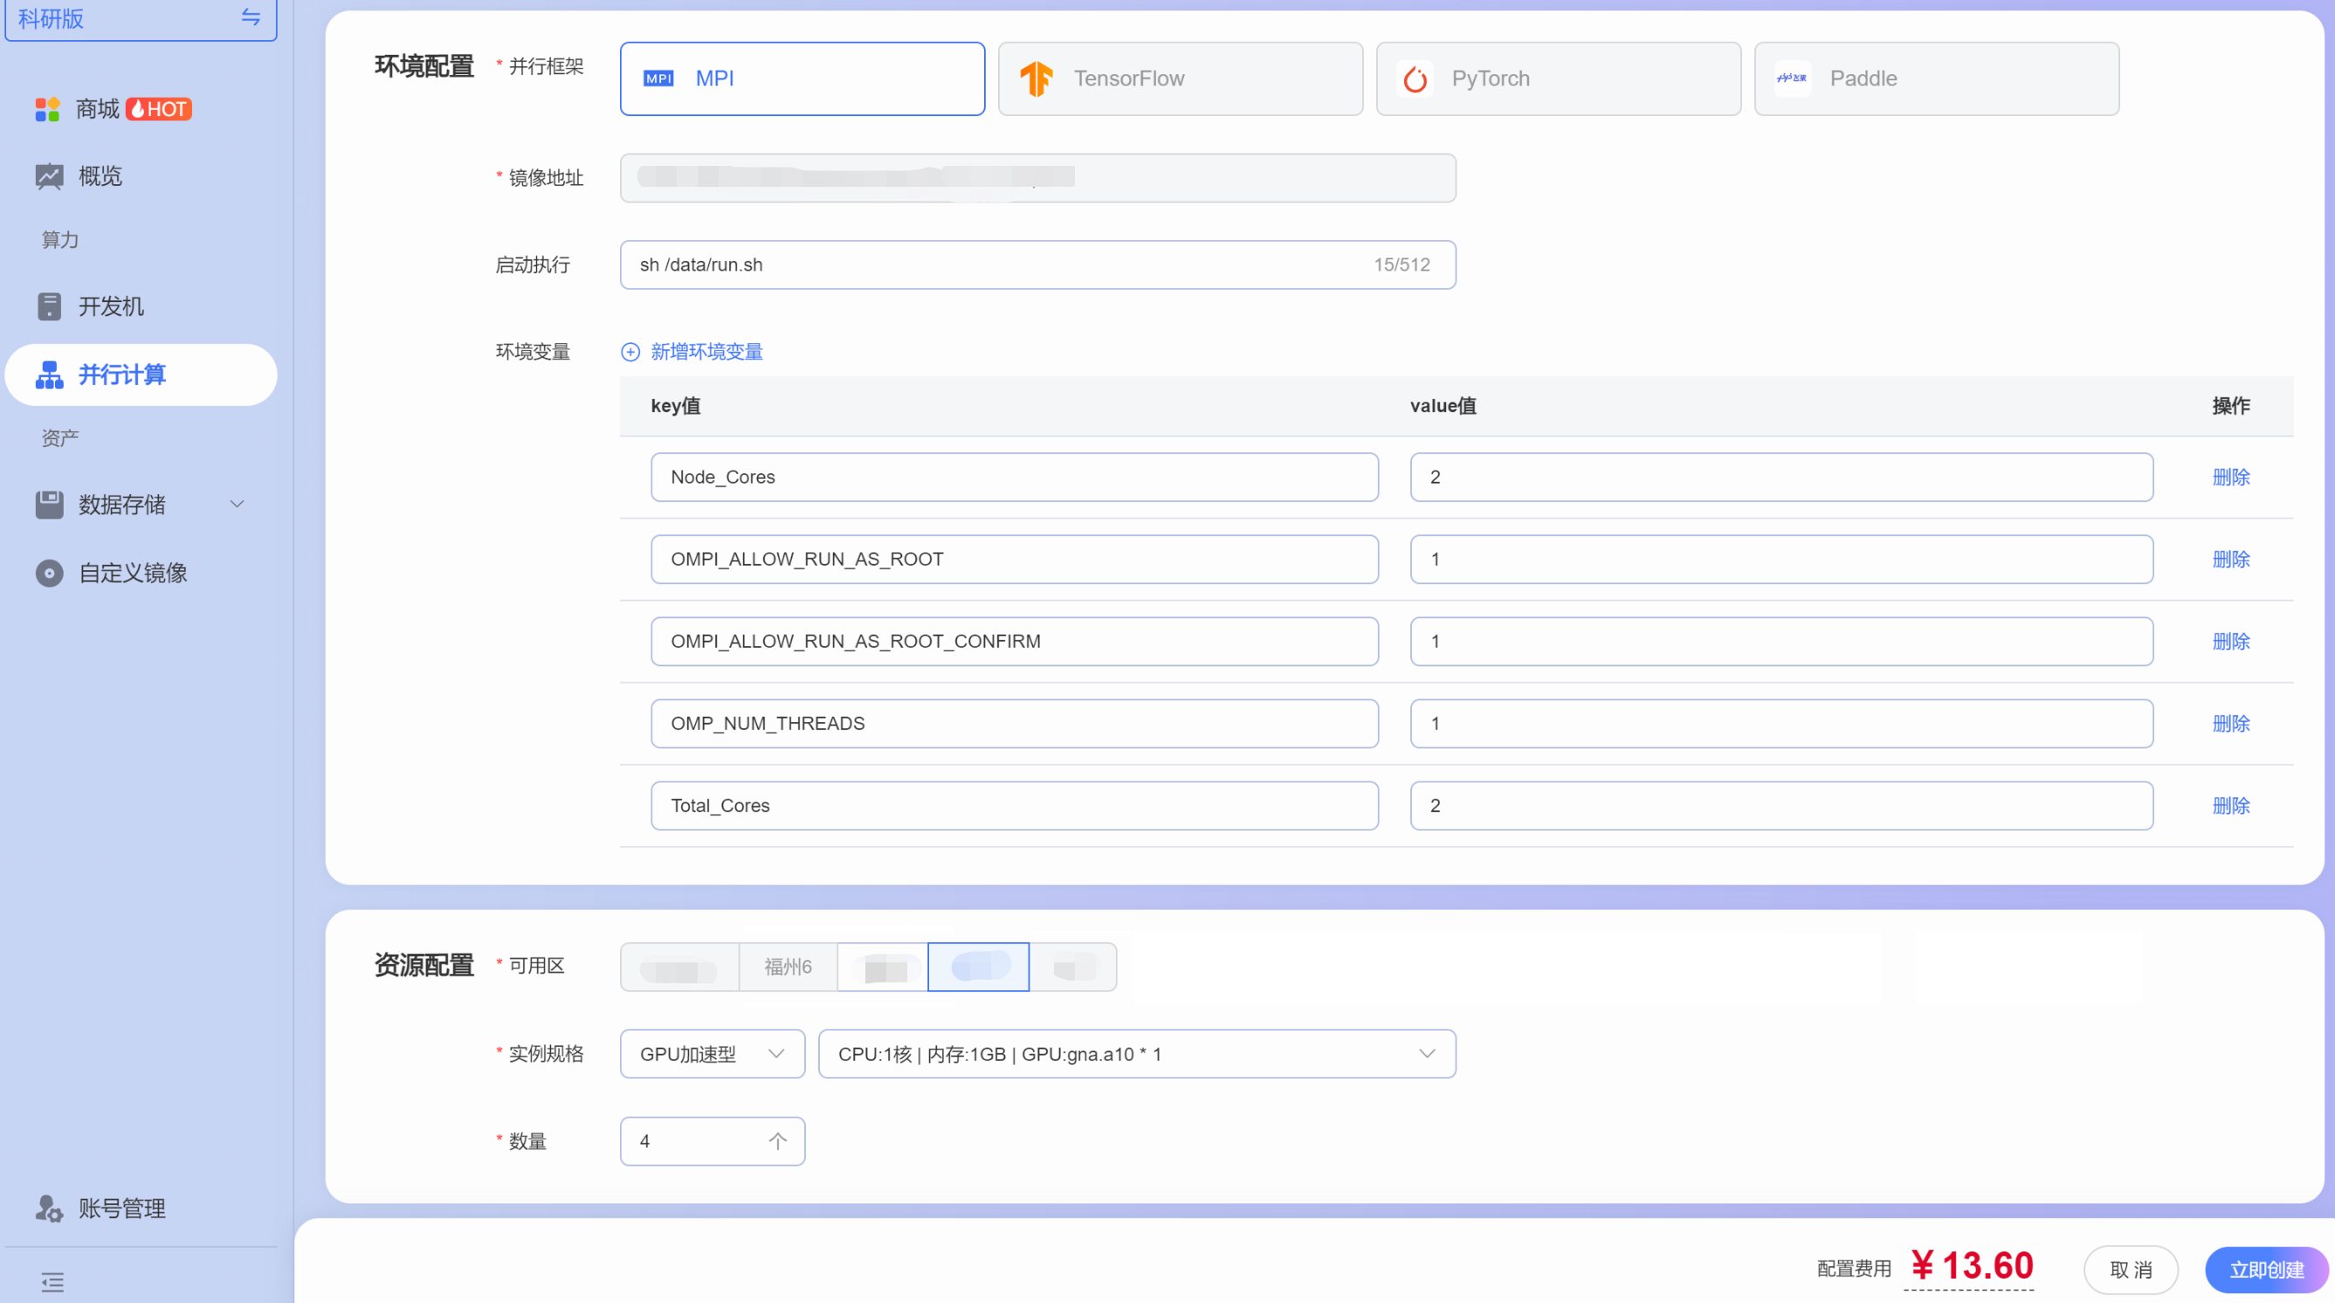Click the 启动执行 command input field
2335x1303 pixels.
[1038, 265]
